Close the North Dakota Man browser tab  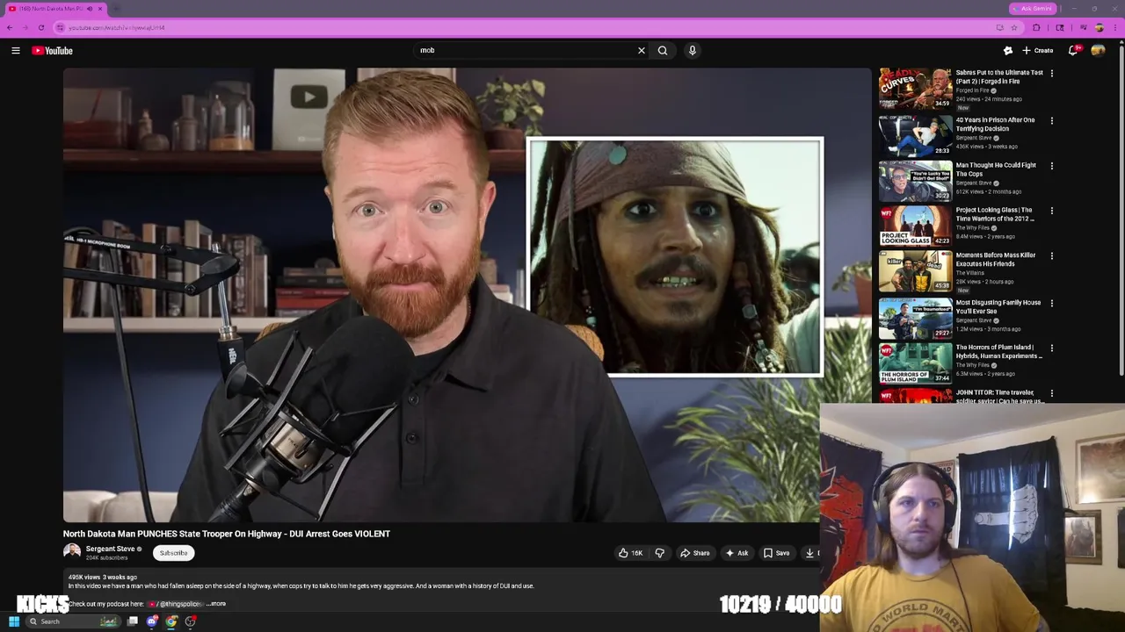pyautogui.click(x=100, y=9)
